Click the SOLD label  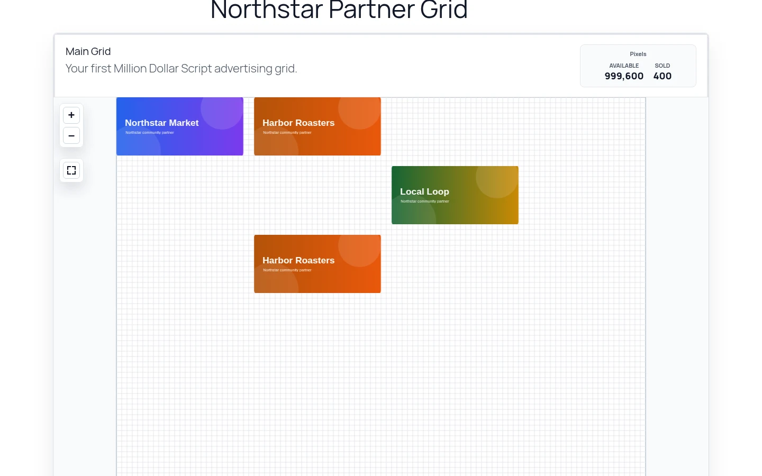point(663,66)
